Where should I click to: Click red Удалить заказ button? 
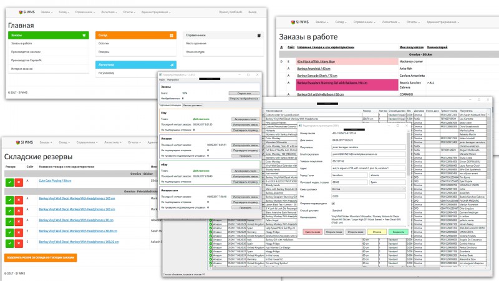tap(312, 232)
